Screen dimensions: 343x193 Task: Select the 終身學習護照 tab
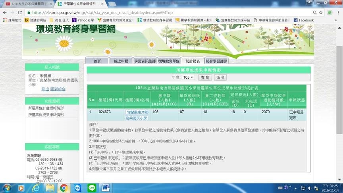(x=216, y=61)
